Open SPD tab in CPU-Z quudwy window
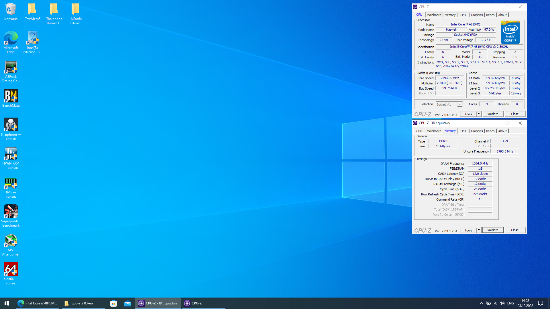 point(463,131)
